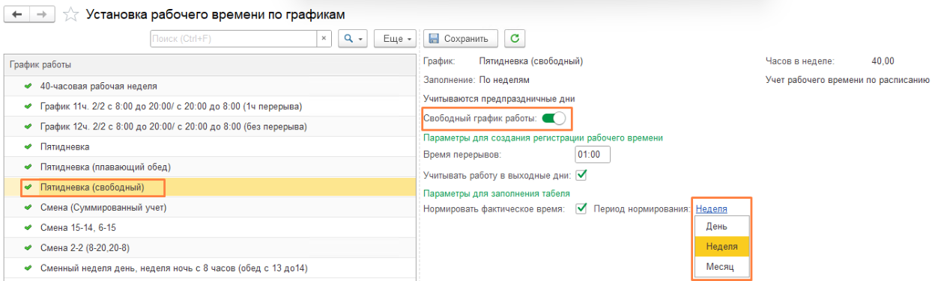This screenshot has width=932, height=281.
Task: Choose День in period dropdown
Action: (x=722, y=226)
